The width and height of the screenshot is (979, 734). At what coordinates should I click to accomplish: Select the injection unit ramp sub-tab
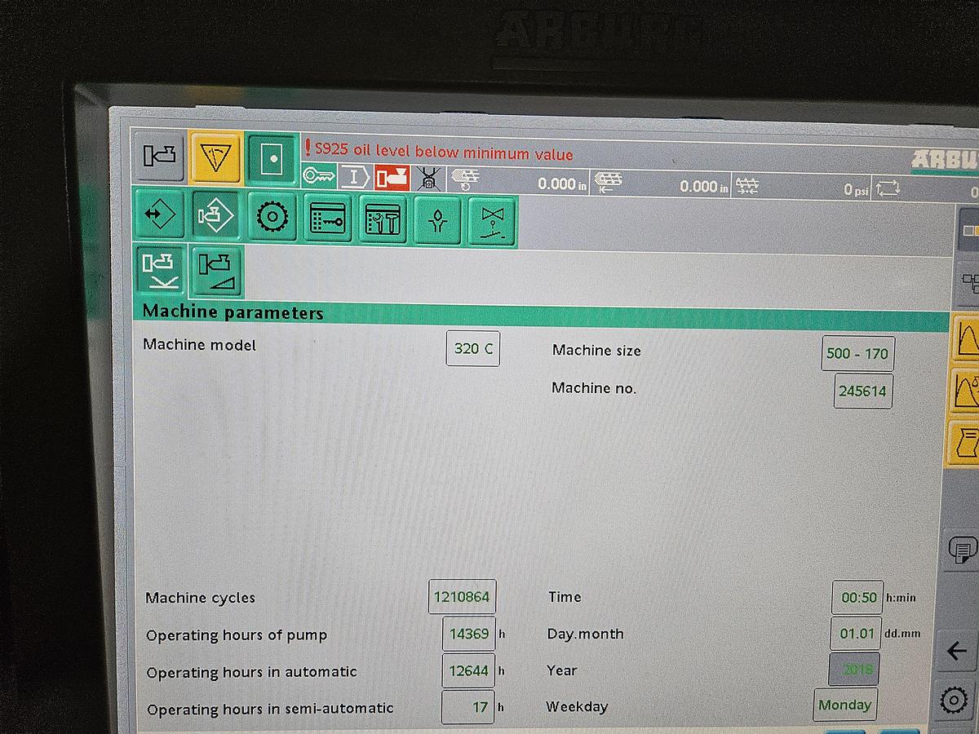tap(215, 273)
